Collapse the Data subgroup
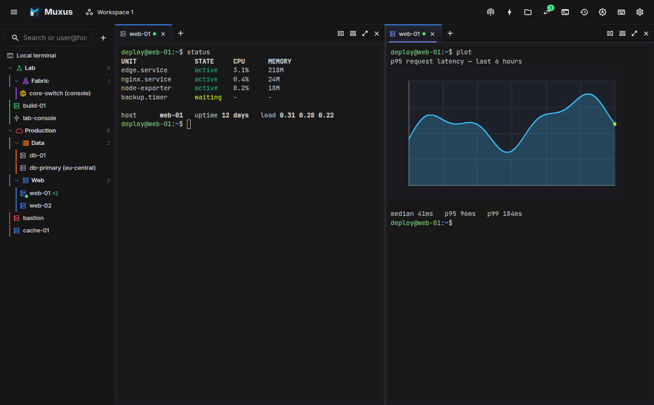This screenshot has width=654, height=405. tap(17, 143)
